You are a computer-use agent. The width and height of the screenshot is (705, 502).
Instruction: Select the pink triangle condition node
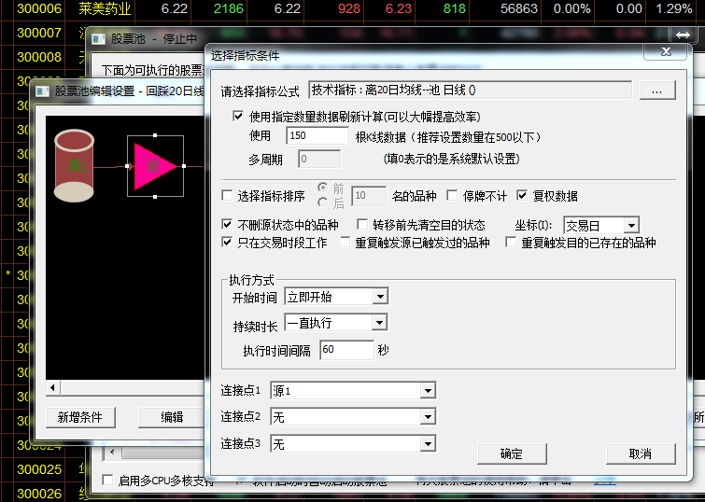(x=155, y=166)
